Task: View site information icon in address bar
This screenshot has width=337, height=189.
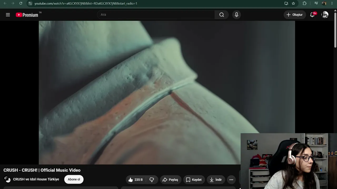Action: (30, 3)
